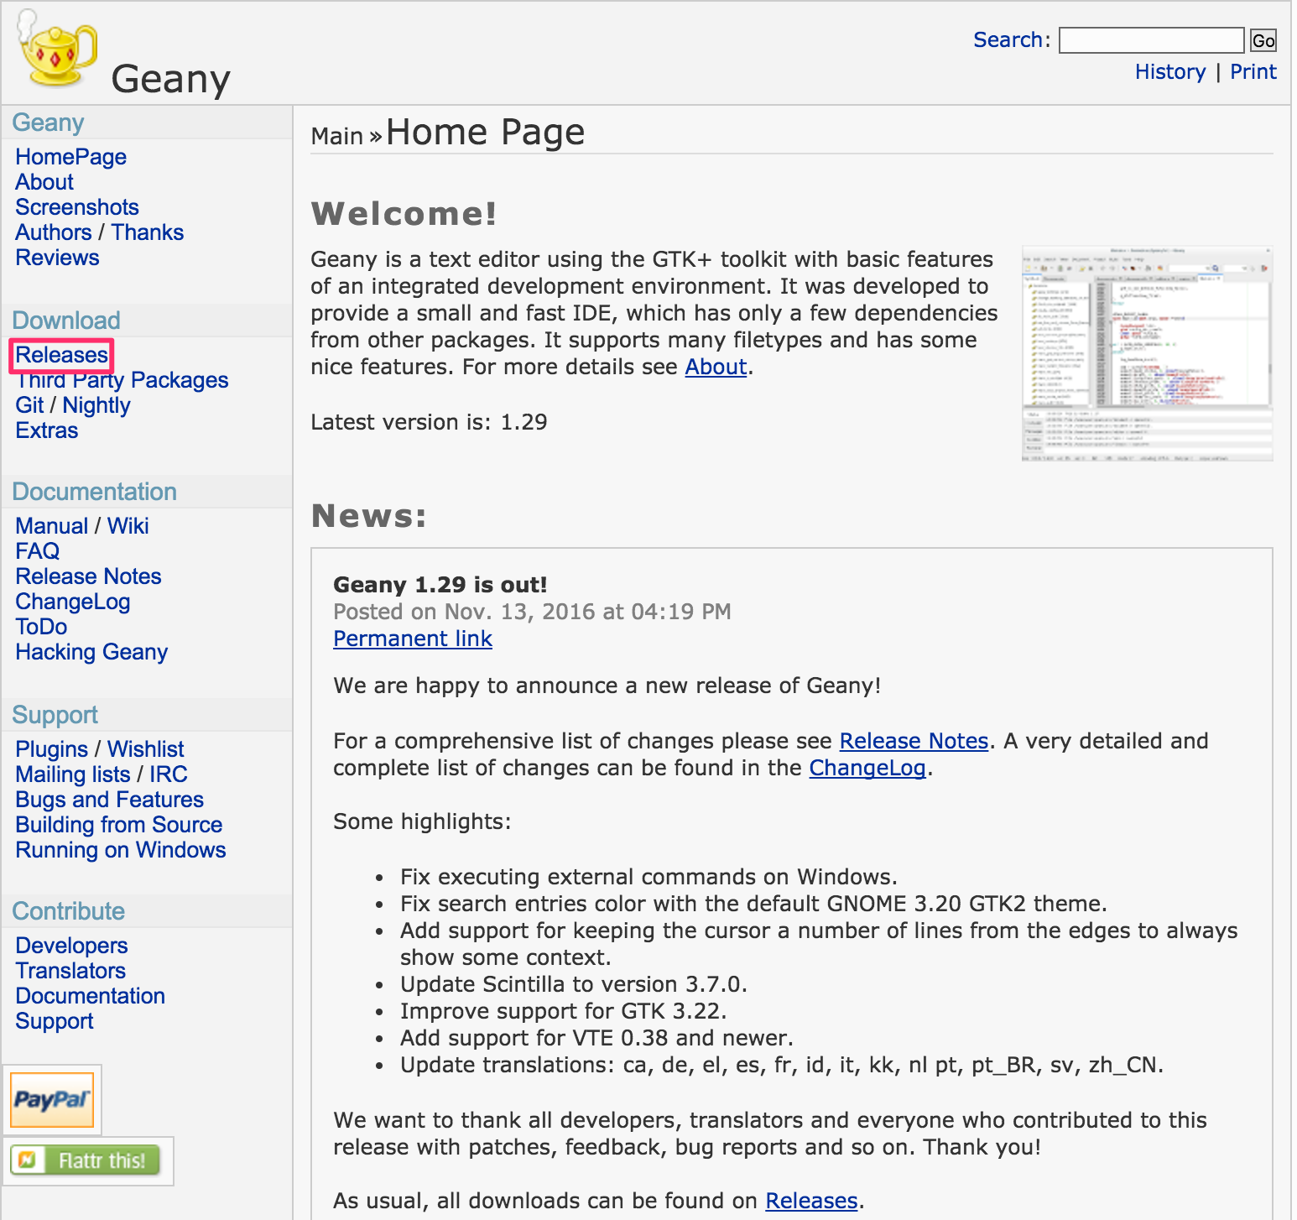Open Releases in the Download sidebar
1297x1220 pixels.
coord(61,355)
